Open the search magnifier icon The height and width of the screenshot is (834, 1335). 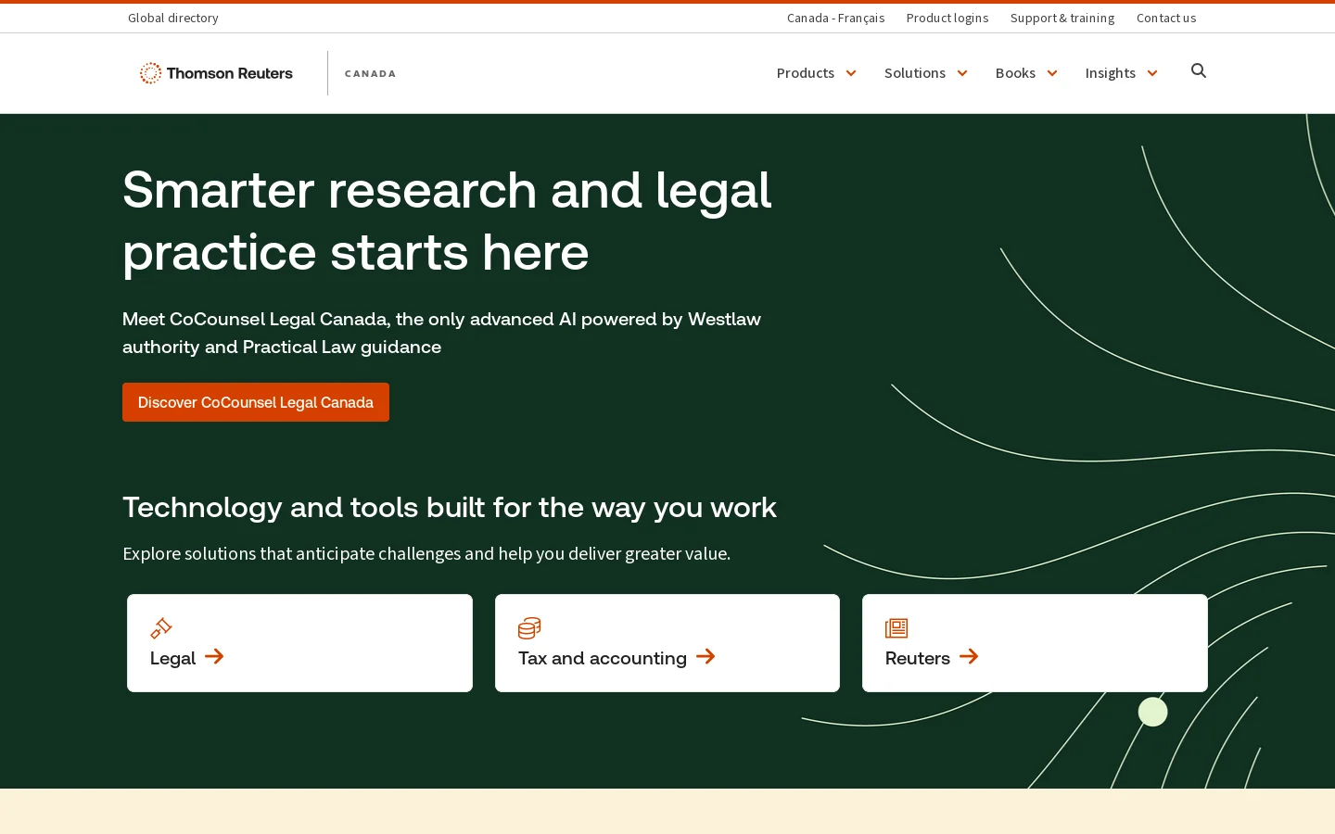click(1199, 71)
